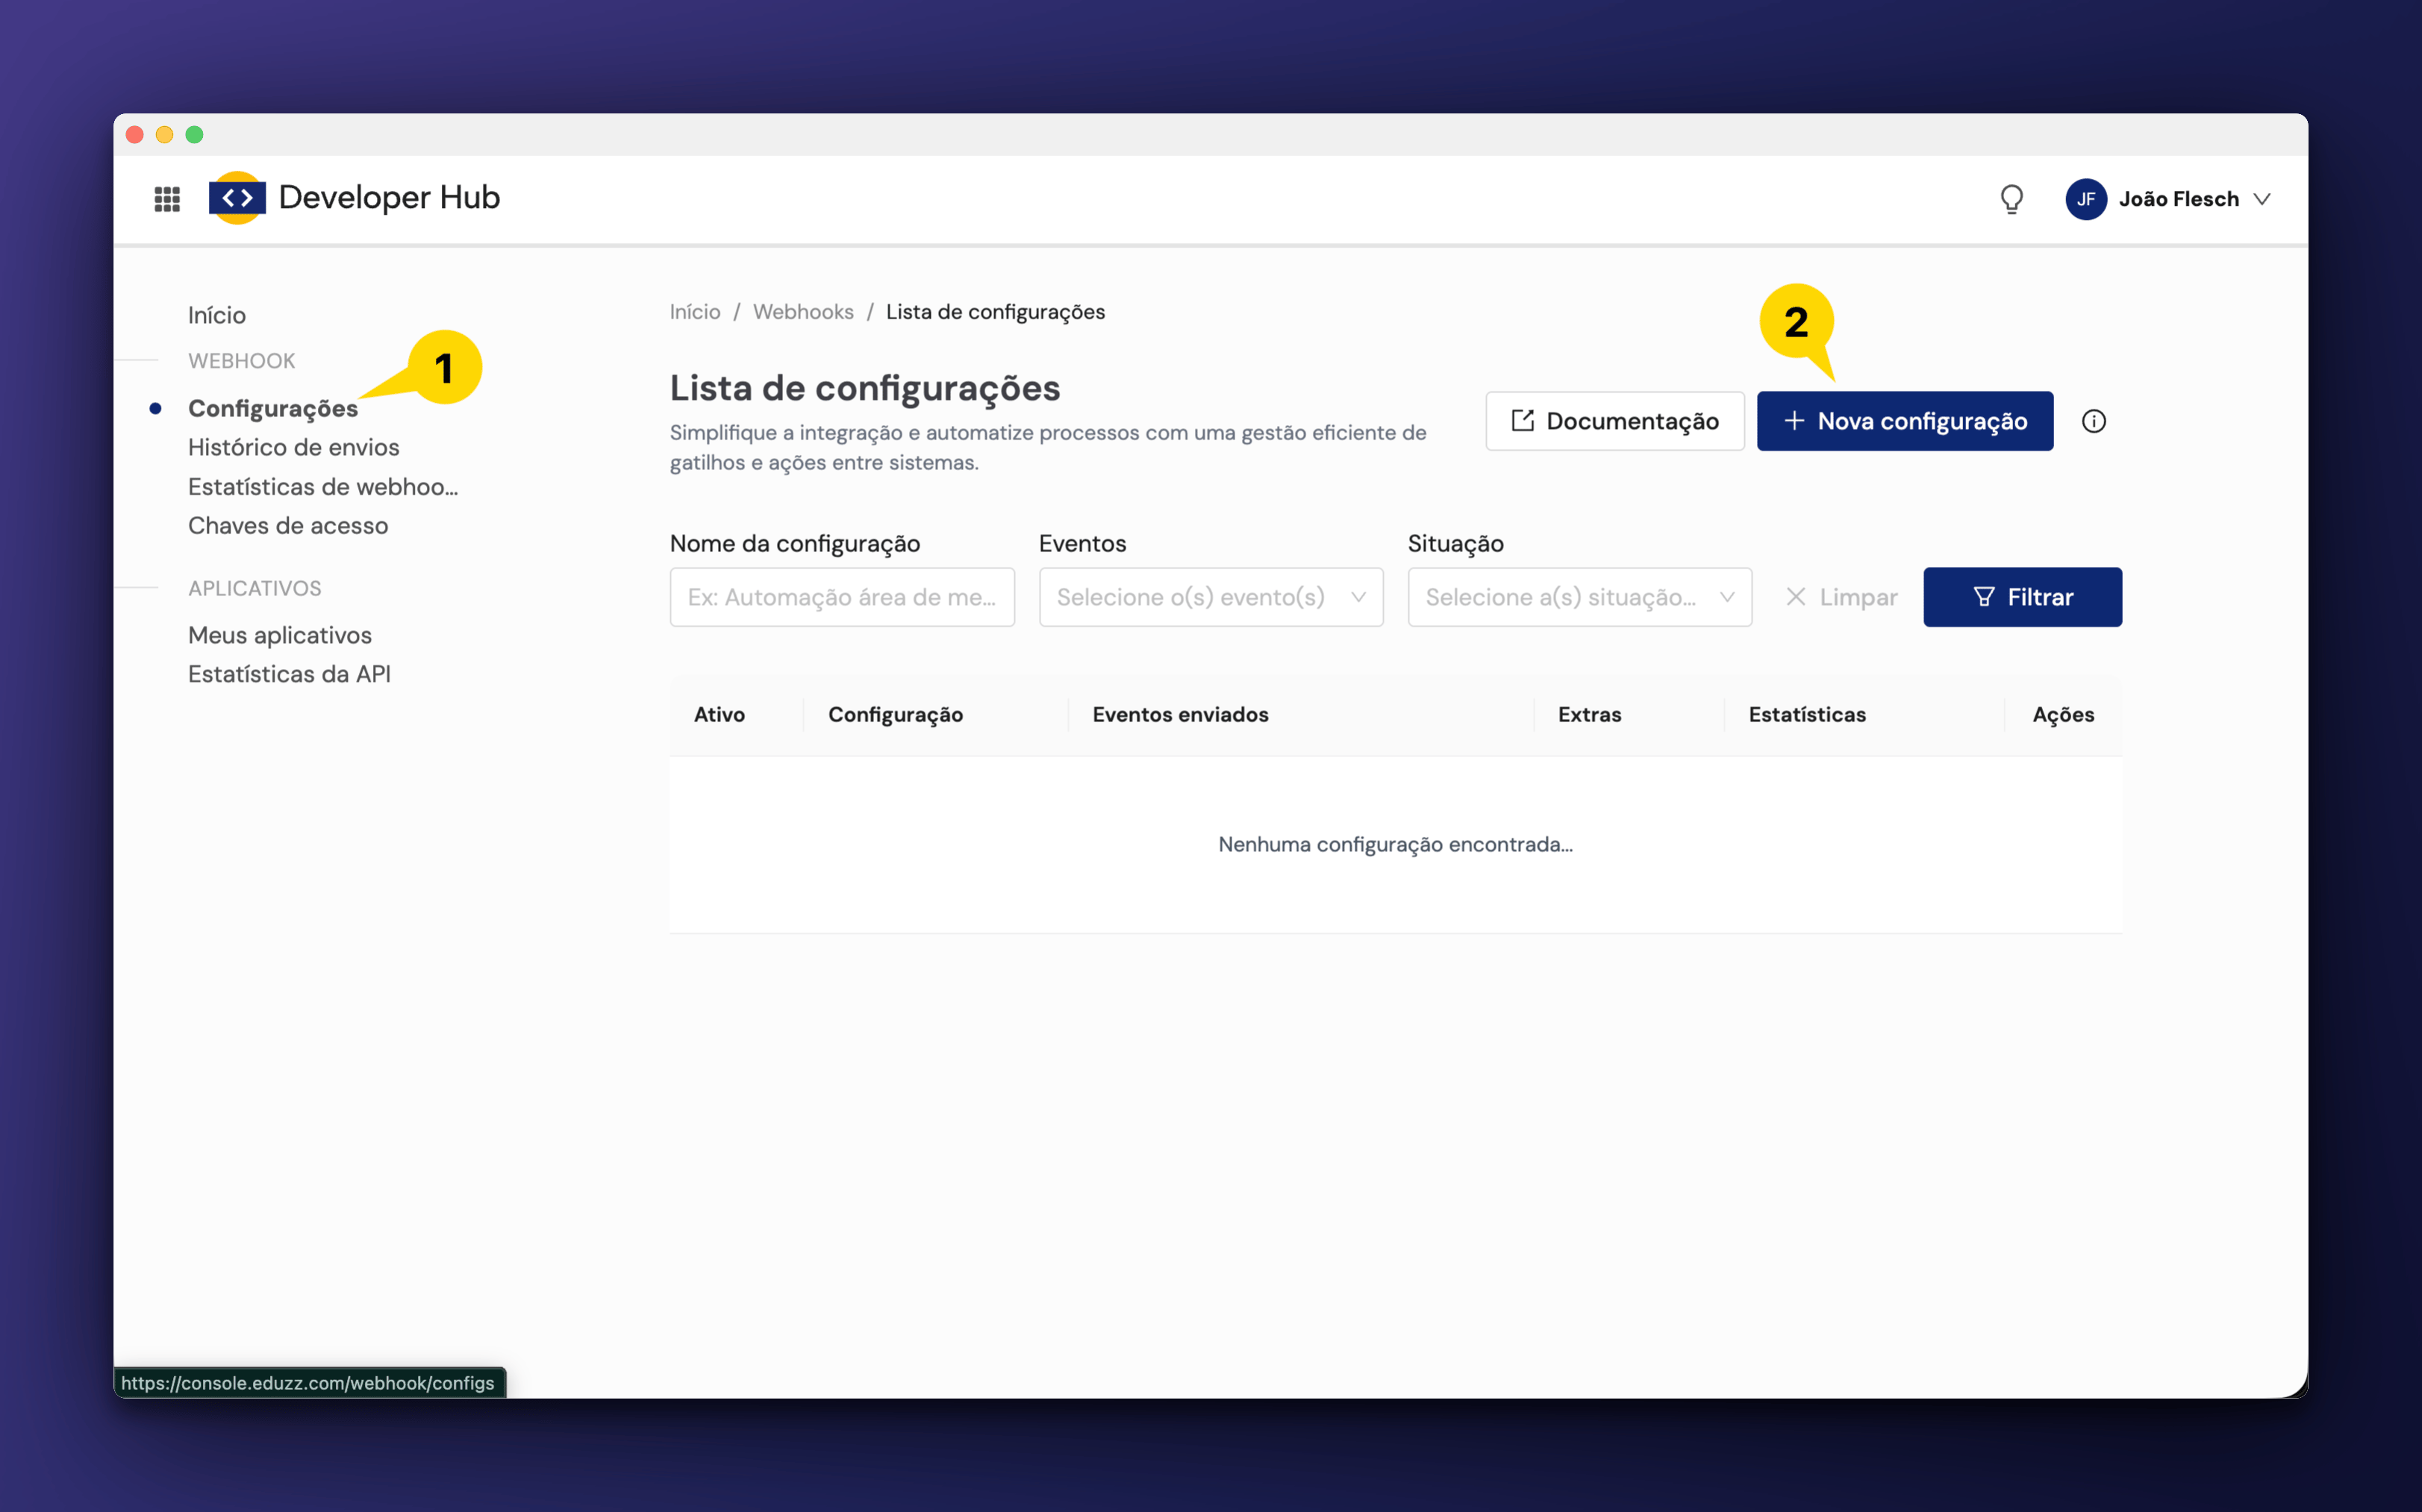The width and height of the screenshot is (2422, 1512).
Task: Expand the João Flesch account menu chevron
Action: pyautogui.click(x=2262, y=199)
